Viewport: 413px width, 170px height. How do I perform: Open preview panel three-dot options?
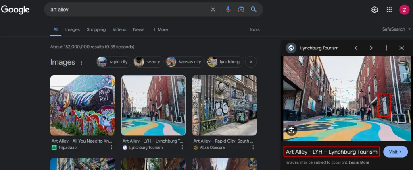386,48
